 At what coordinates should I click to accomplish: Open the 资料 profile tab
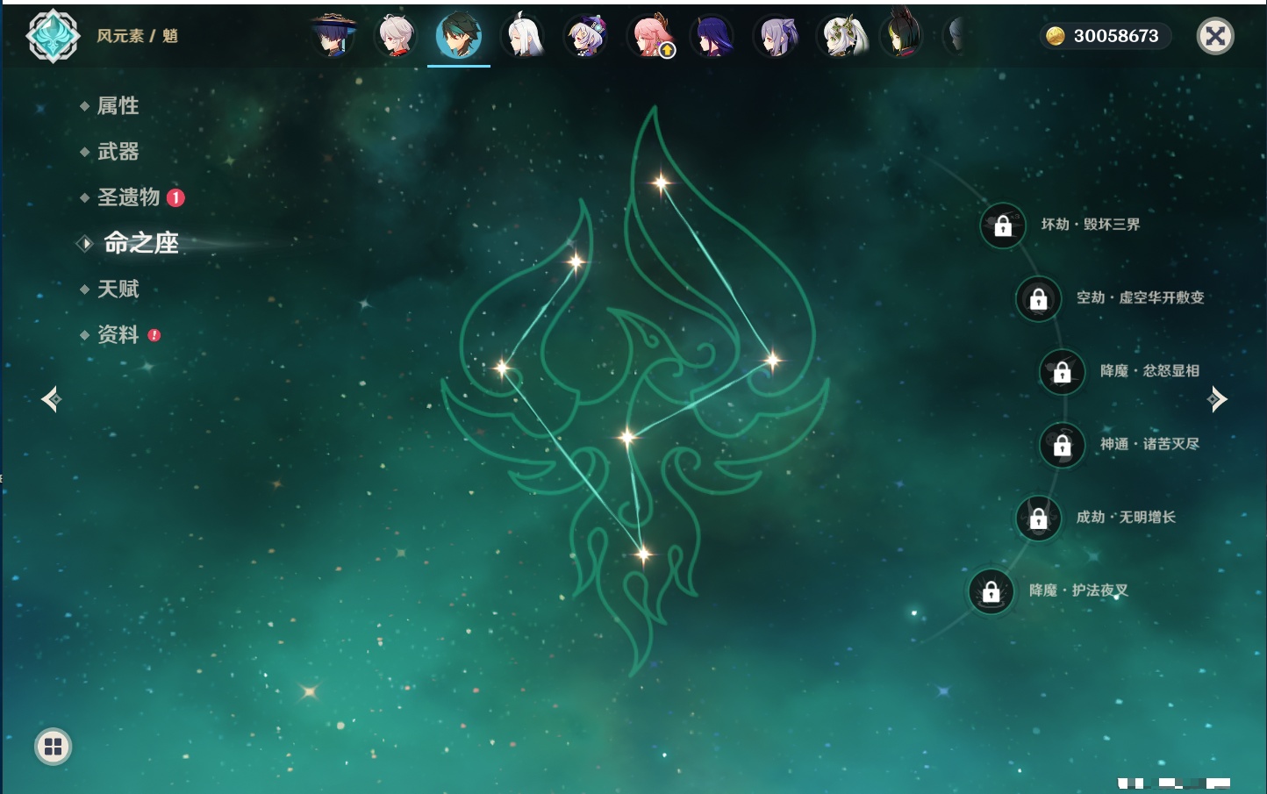pyautogui.click(x=118, y=334)
